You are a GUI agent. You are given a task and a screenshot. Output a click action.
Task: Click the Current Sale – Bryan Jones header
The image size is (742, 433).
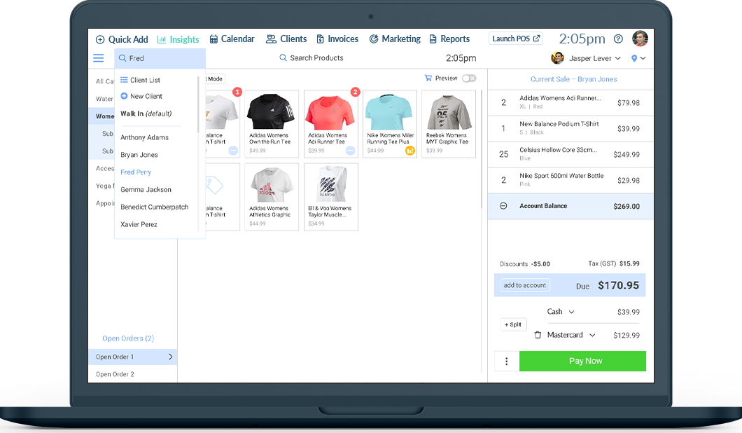point(573,79)
